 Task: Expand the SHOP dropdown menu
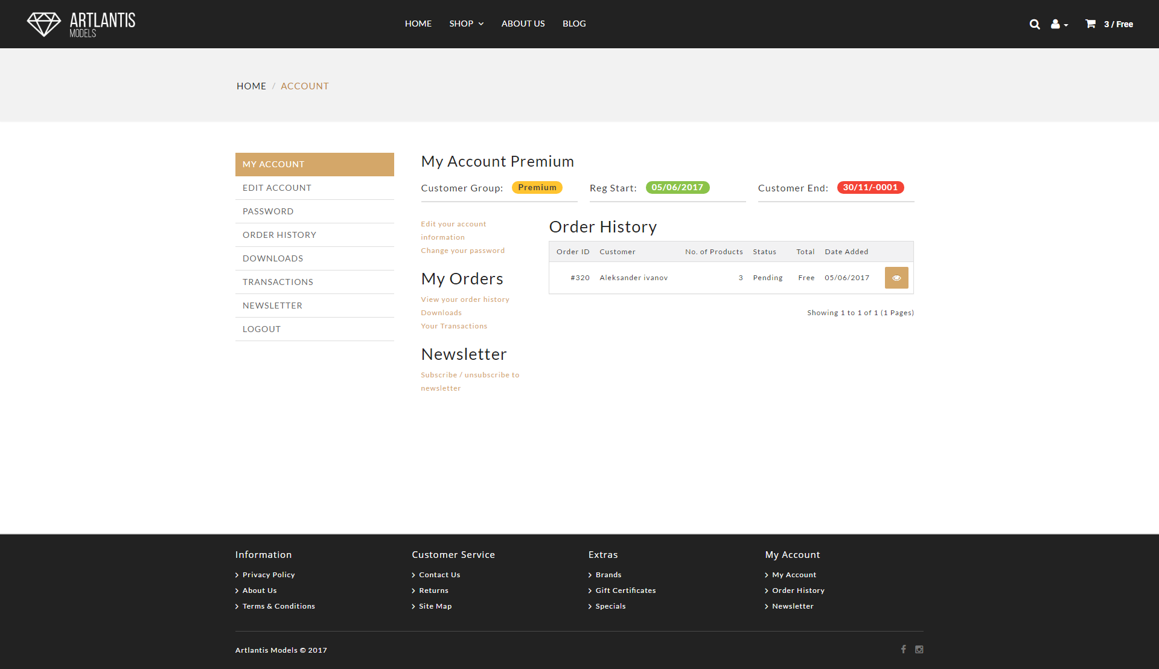point(466,24)
